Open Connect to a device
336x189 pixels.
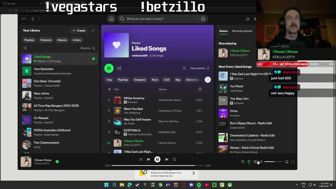click(x=255, y=162)
